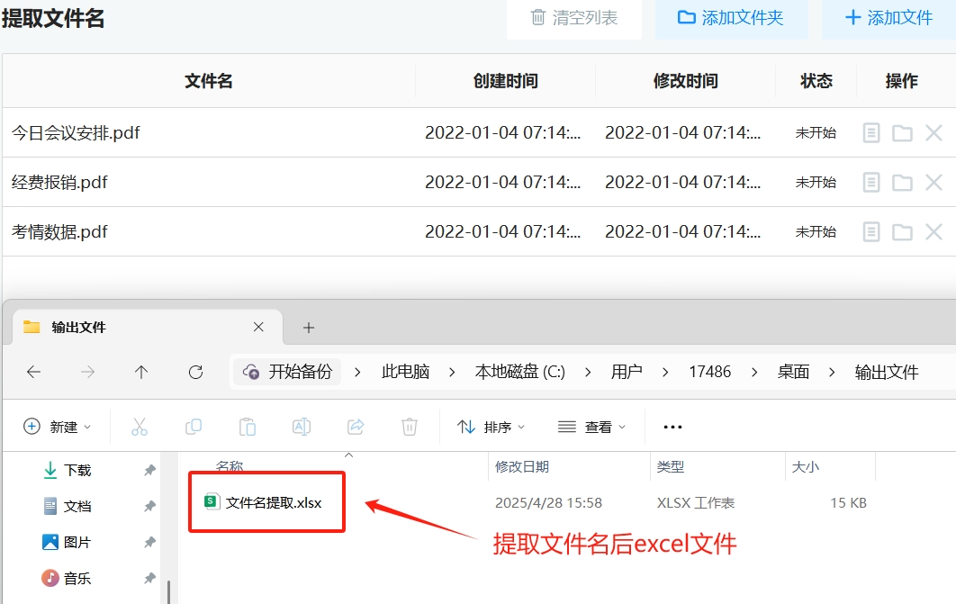Add a new Explorer tab
Viewport: 956px width, 604px height.
[309, 328]
